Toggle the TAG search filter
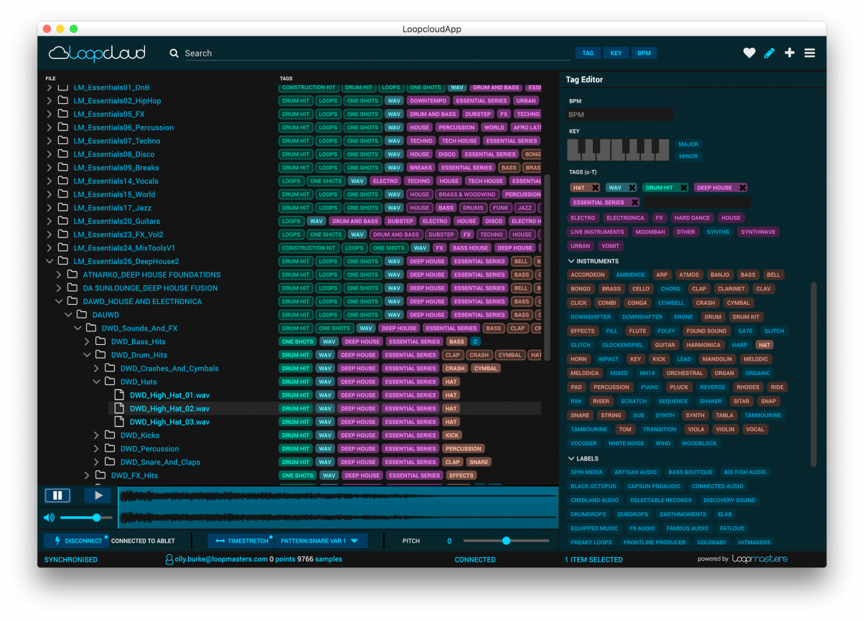864x621 pixels. [588, 53]
